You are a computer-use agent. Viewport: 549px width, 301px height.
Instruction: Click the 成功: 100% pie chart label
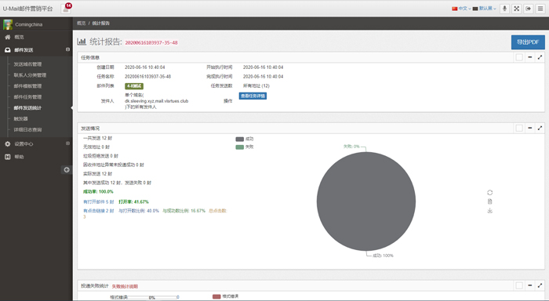coord(383,256)
